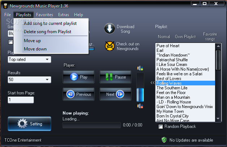227x147 pixels.
Task: Open the Extras menu
Action: (x=64, y=15)
